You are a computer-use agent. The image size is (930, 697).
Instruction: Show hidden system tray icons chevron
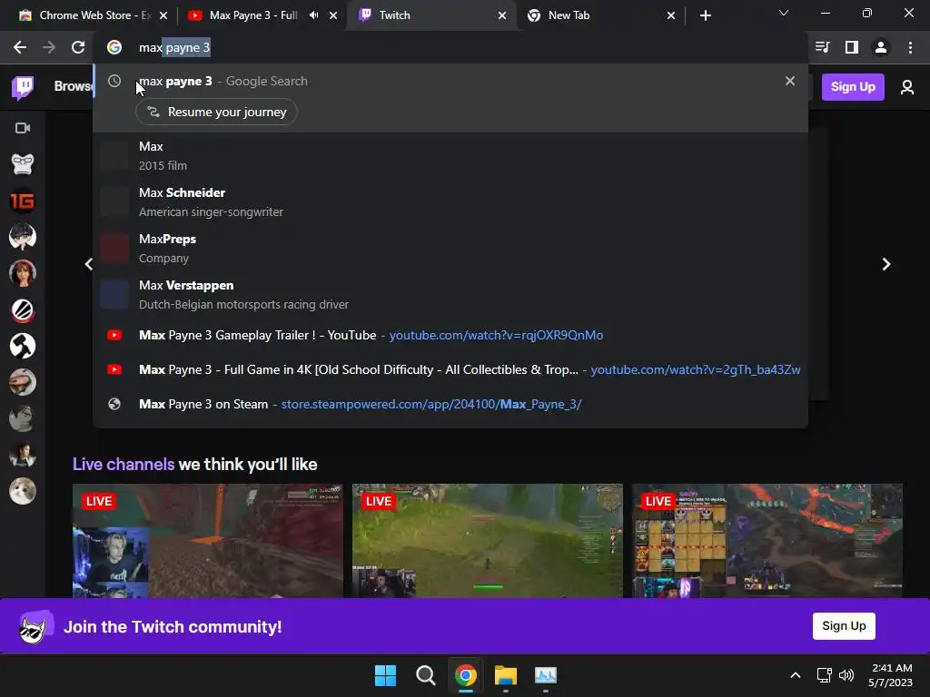[x=796, y=675]
